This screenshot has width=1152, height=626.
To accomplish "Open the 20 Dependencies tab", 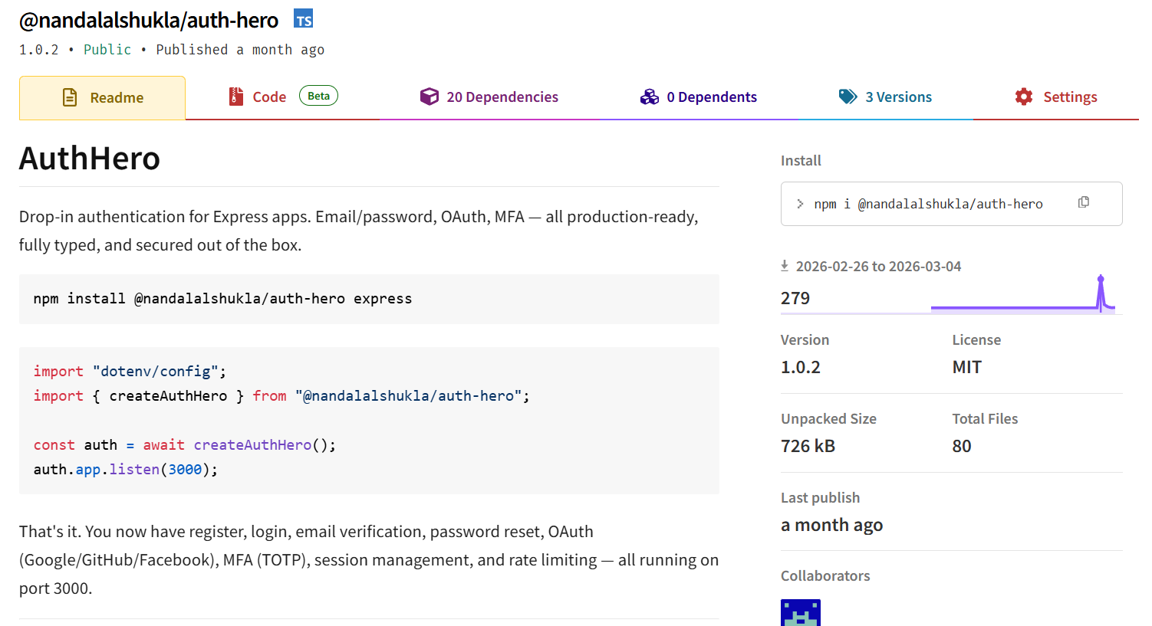I will click(x=502, y=97).
